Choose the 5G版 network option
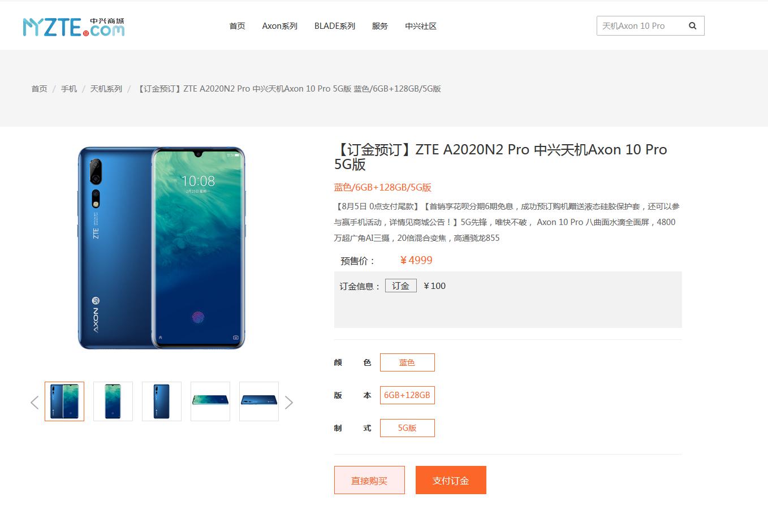This screenshot has height=523, width=768. click(407, 428)
